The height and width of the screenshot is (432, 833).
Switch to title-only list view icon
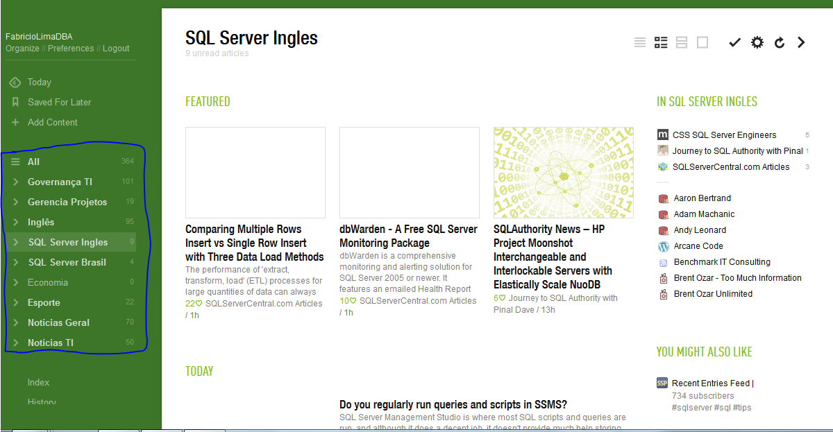[x=640, y=43]
